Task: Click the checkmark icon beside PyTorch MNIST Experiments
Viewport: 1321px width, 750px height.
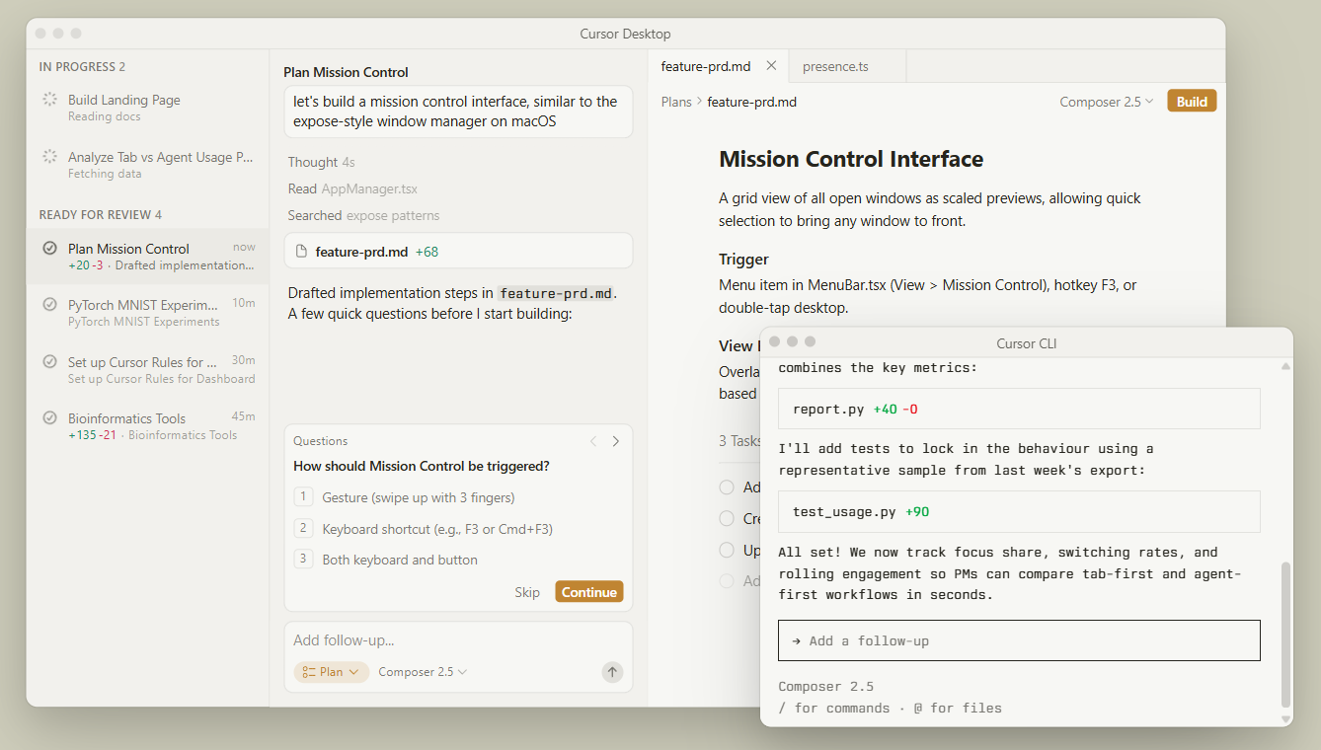Action: pyautogui.click(x=49, y=305)
